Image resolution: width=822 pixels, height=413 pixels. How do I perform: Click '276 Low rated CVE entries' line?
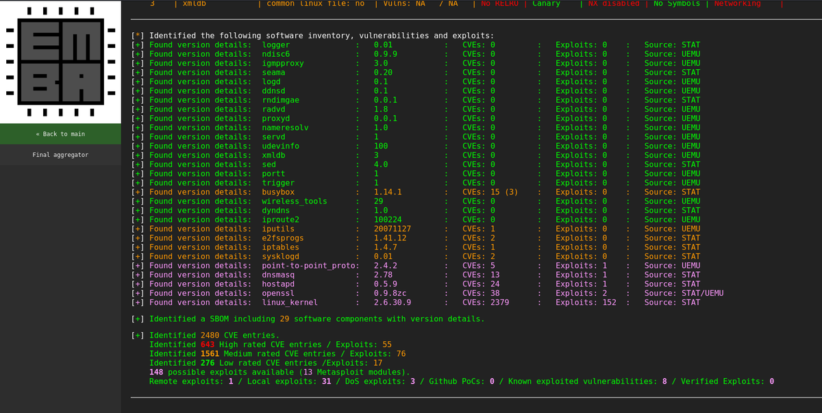tap(266, 363)
